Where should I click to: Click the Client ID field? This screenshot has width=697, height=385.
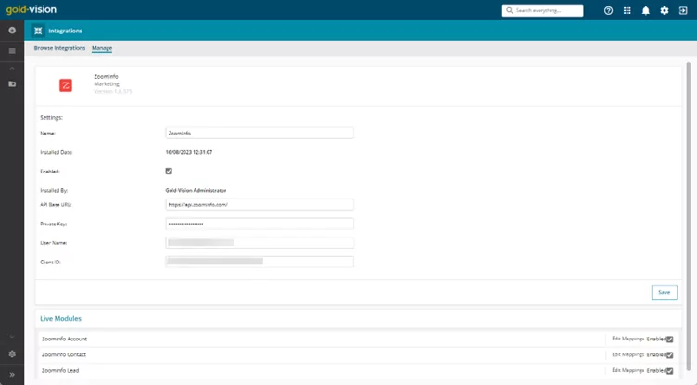coord(260,262)
